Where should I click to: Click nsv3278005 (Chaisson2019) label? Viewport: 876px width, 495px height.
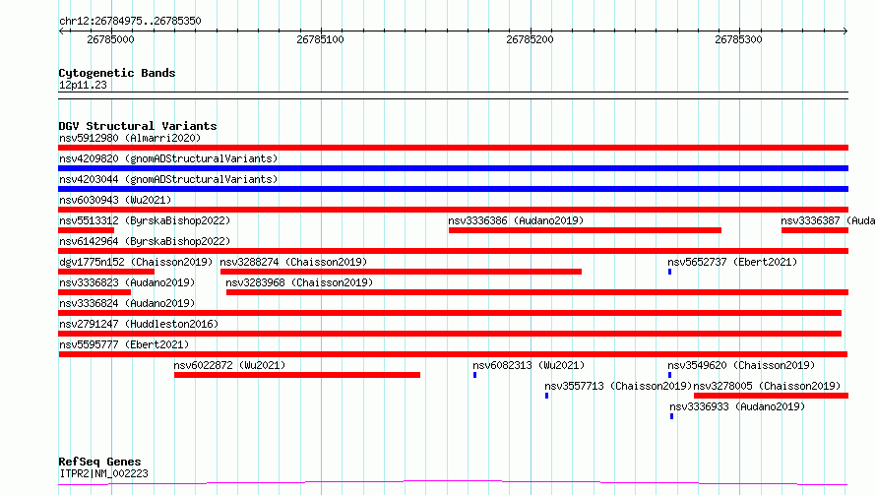point(767,386)
